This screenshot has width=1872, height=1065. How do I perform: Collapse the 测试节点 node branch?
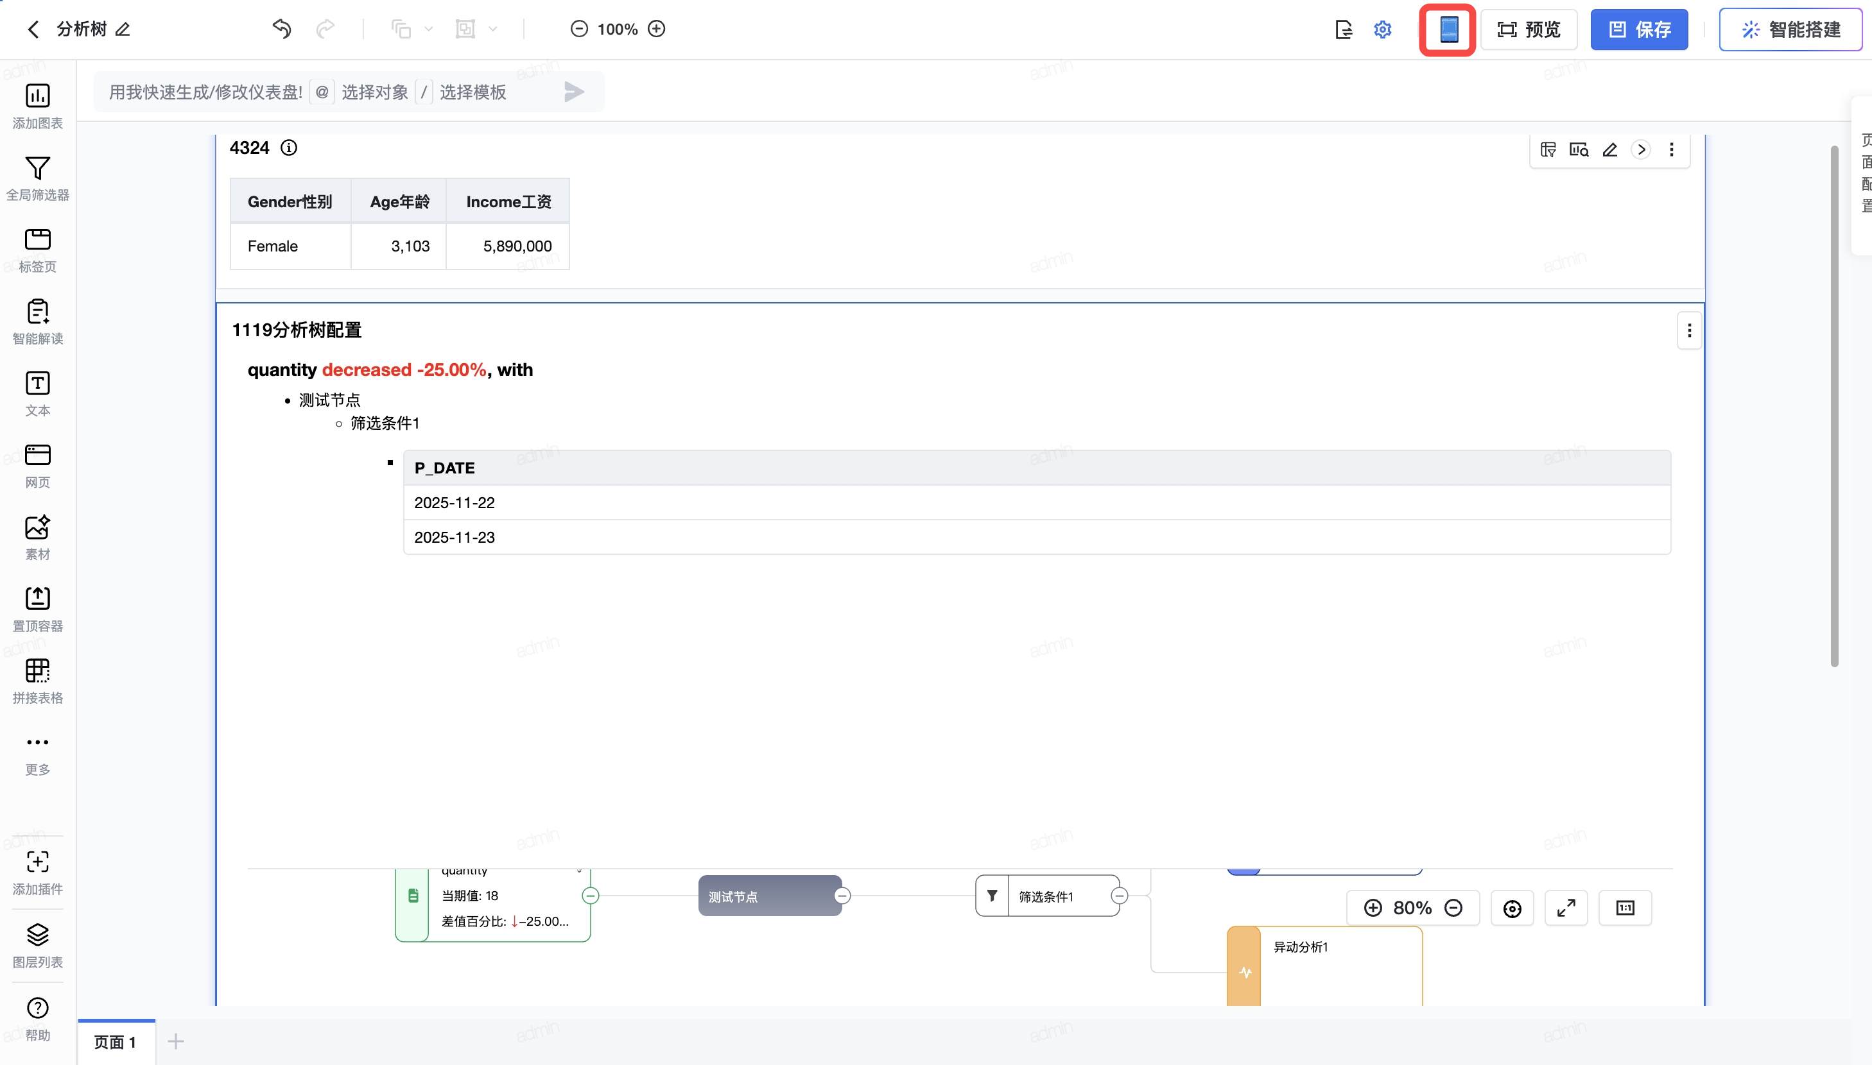[x=842, y=895]
